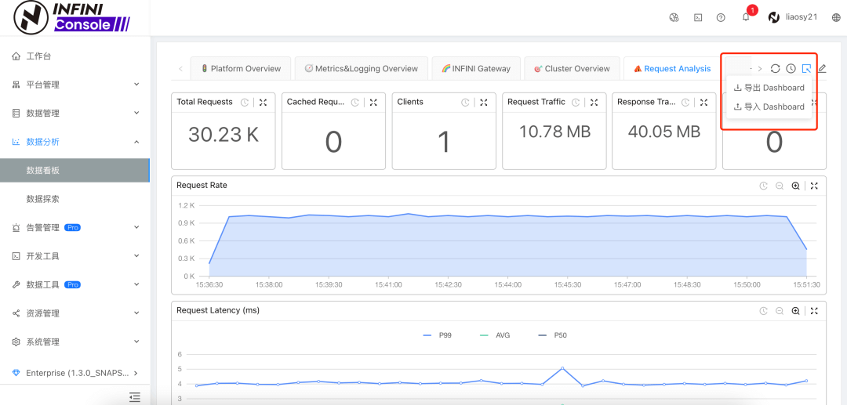Switch language with the globe icon at the far right

coord(836,17)
